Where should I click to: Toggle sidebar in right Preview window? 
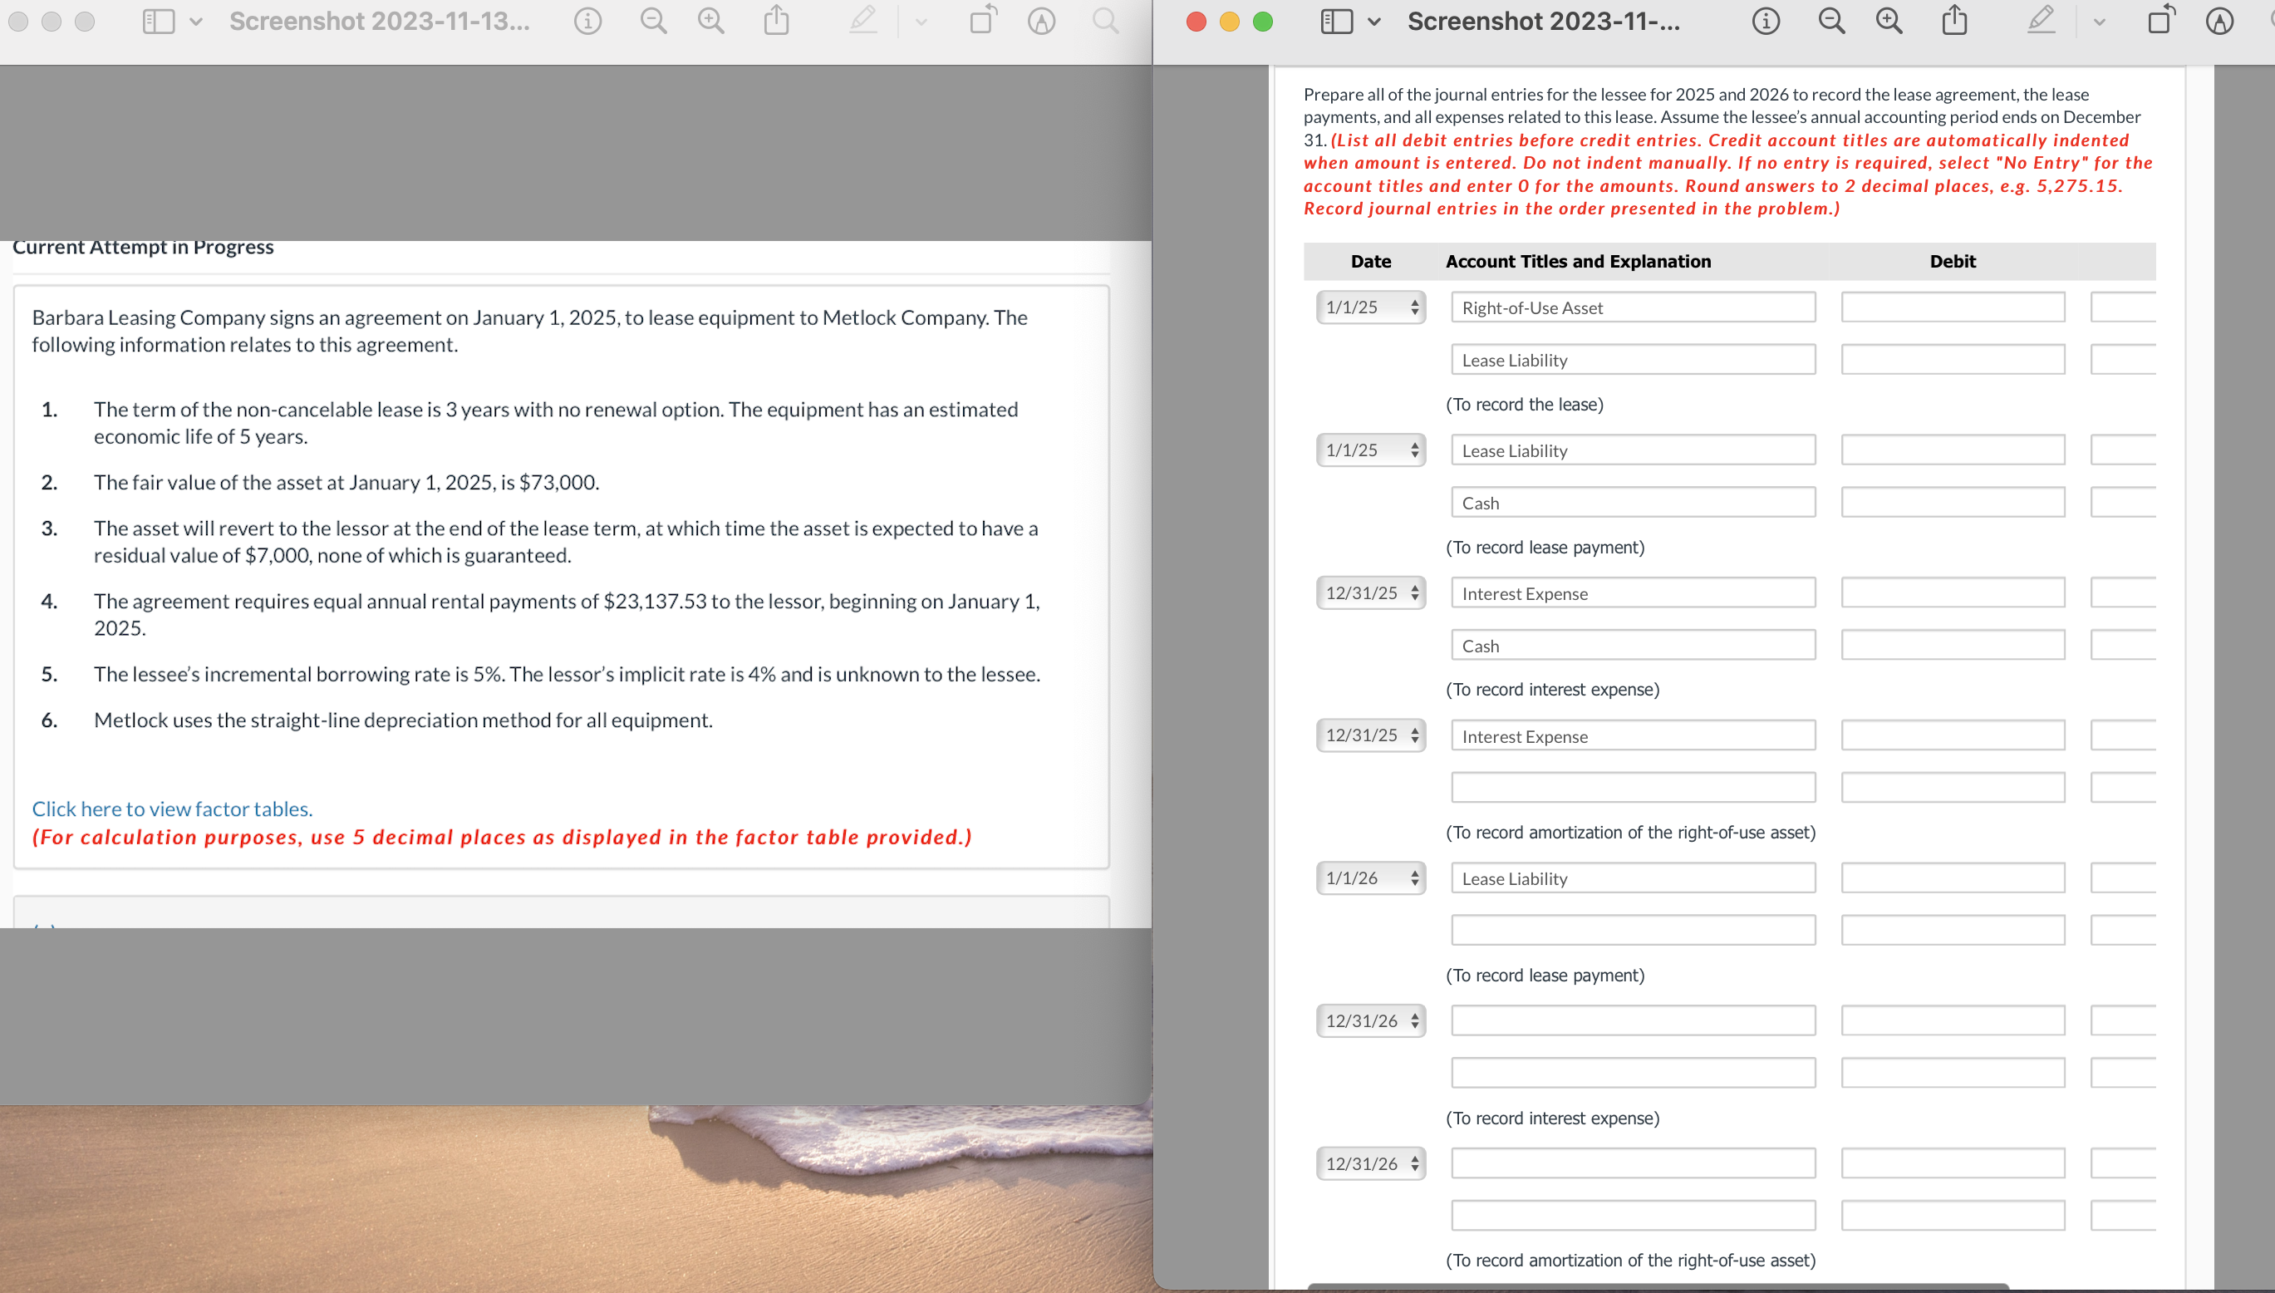coord(1336,22)
